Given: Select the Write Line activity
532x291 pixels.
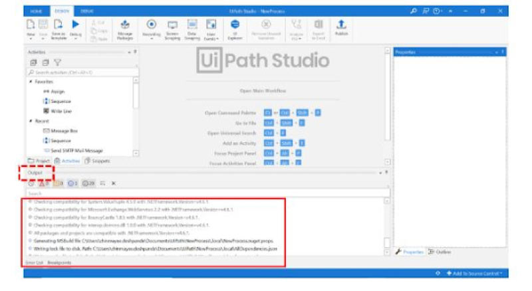Looking at the screenshot, I should [57, 111].
